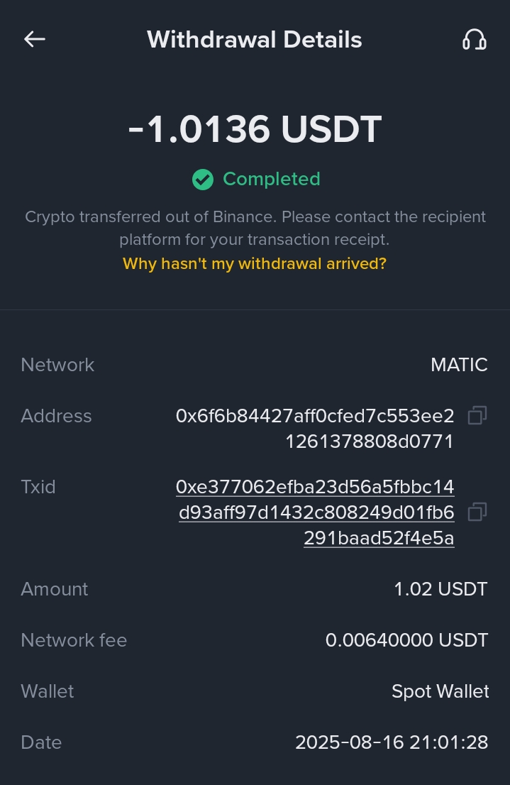
Task: Tap the back arrow icon
Action: pos(34,40)
